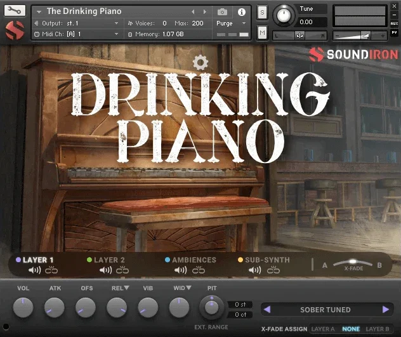The width and height of the screenshot is (401, 337).
Task: Open the SOBER TUNED preset selector
Action: tap(325, 310)
